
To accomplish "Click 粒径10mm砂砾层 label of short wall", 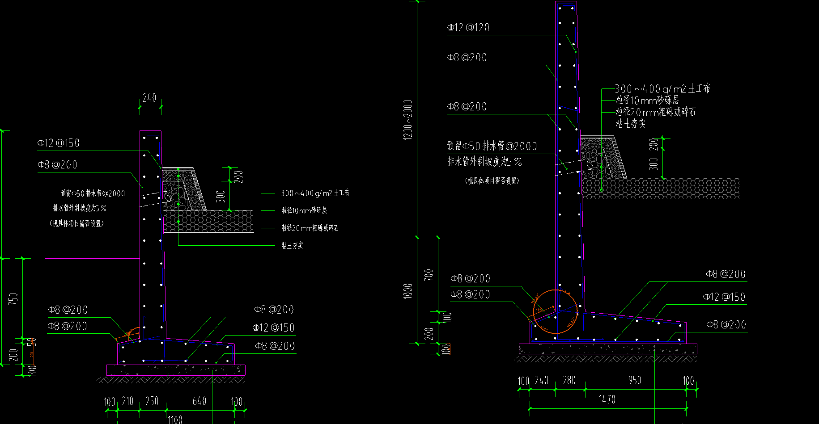I will (304, 210).
